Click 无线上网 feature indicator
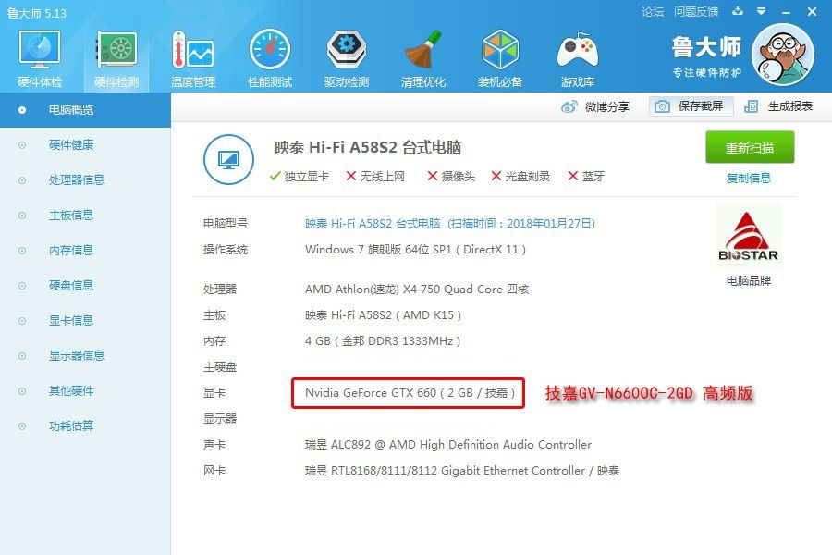 pos(375,177)
